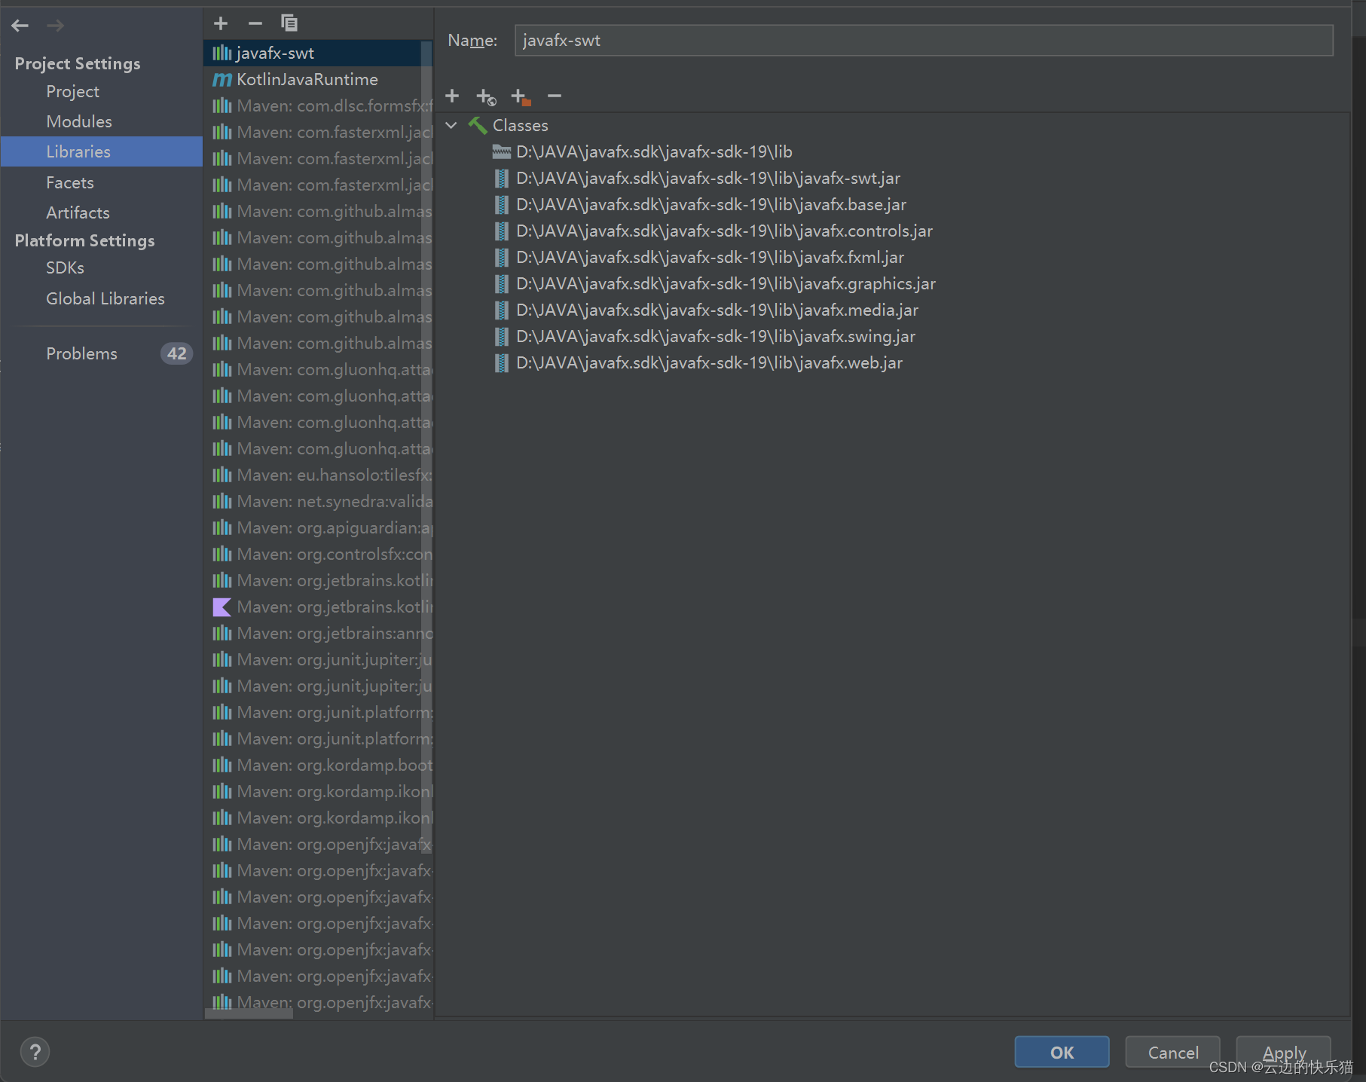Select Maven: org.junit.platform first entry icon
This screenshot has width=1366, height=1082.
(x=222, y=712)
